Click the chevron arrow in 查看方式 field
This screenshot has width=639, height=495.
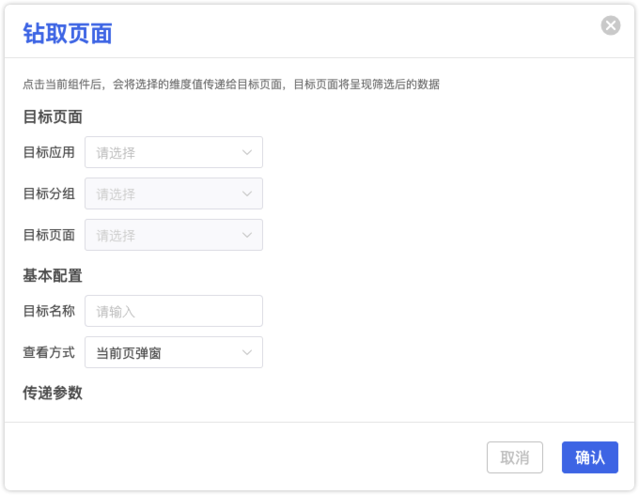pyautogui.click(x=247, y=352)
